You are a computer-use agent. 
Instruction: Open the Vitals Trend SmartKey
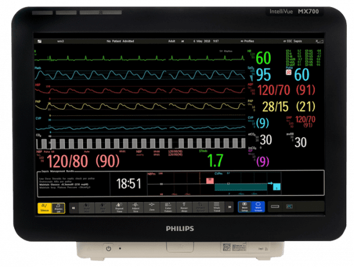point(217,208)
